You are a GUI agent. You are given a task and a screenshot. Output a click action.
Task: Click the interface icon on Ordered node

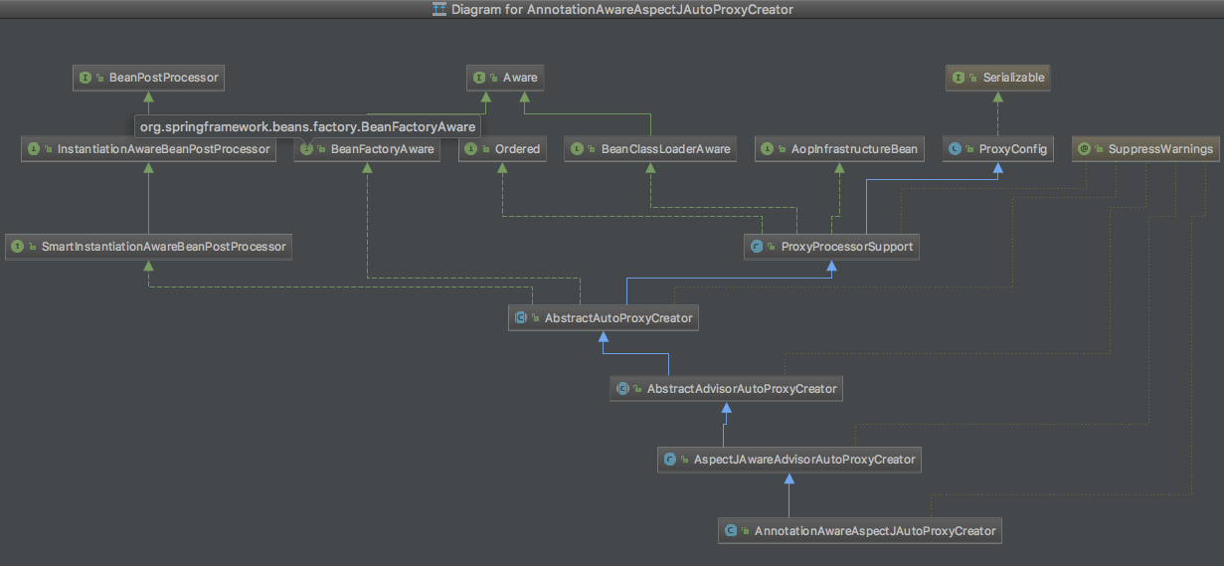(x=470, y=149)
